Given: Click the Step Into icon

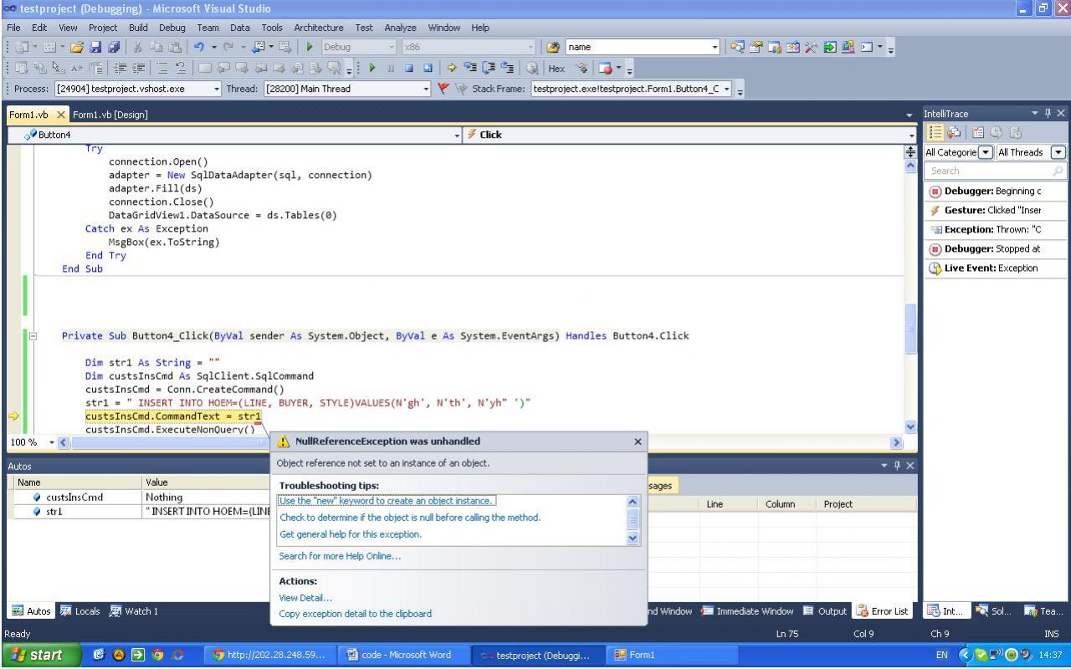Looking at the screenshot, I should (469, 68).
